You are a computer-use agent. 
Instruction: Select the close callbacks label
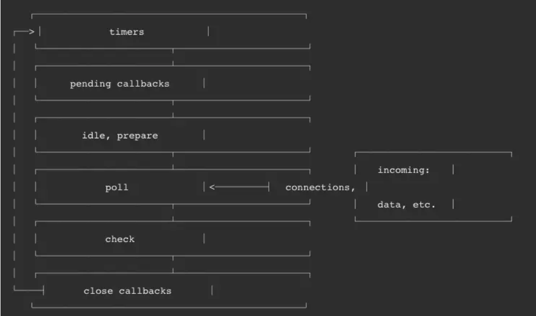click(127, 291)
